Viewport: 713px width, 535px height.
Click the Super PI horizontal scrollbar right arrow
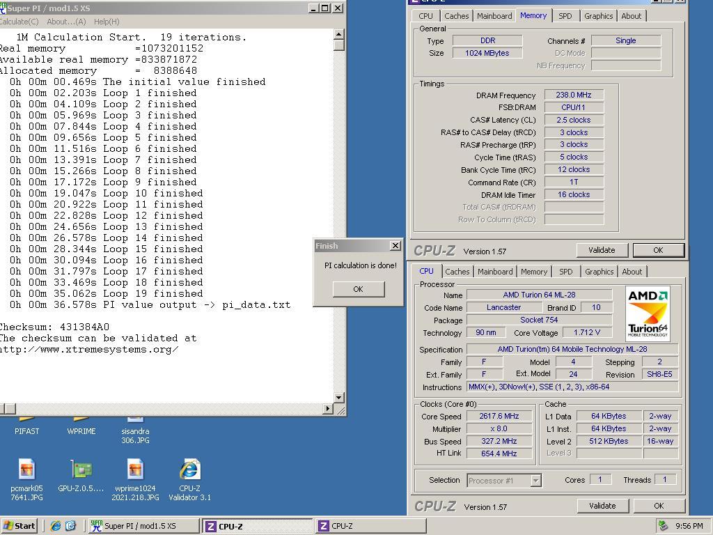pyautogui.click(x=328, y=408)
